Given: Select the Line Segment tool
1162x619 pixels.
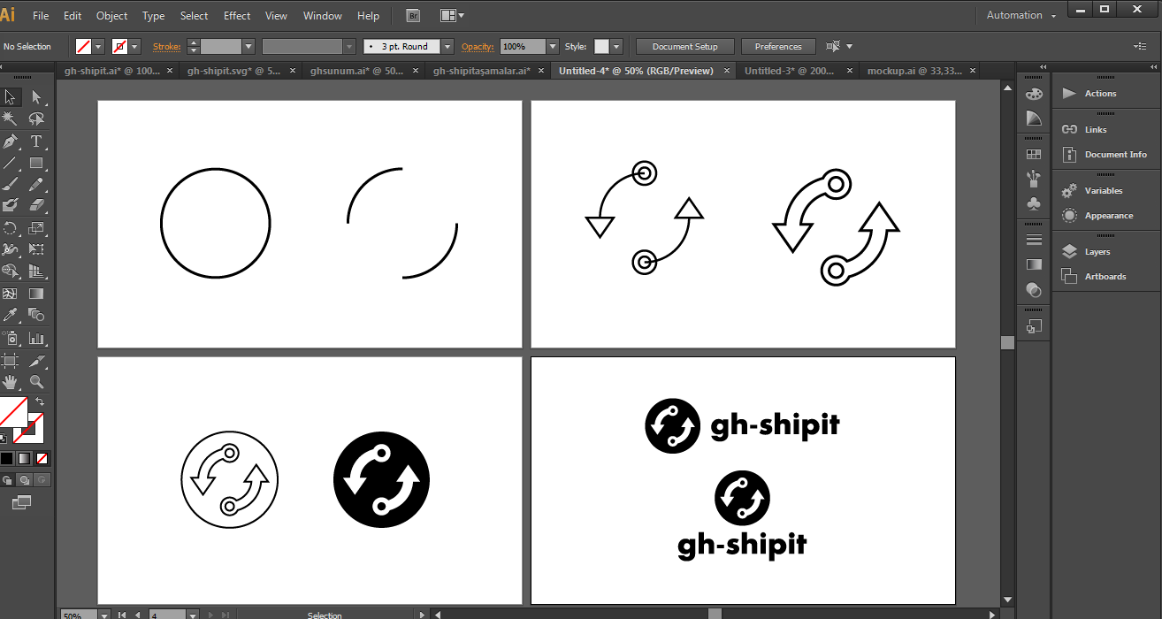Looking at the screenshot, I should pyautogui.click(x=11, y=163).
